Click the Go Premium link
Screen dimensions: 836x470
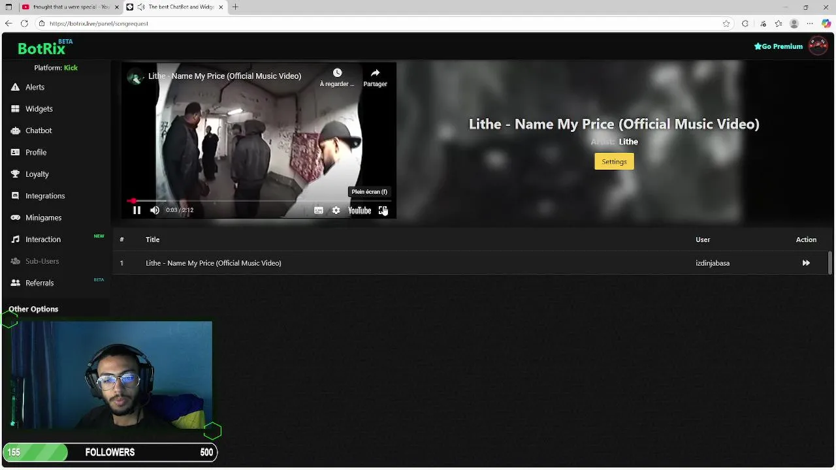(778, 46)
